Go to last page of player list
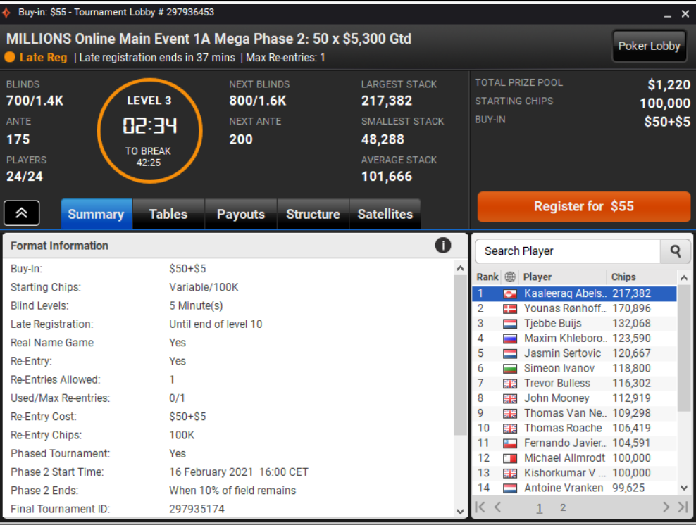 [x=683, y=507]
